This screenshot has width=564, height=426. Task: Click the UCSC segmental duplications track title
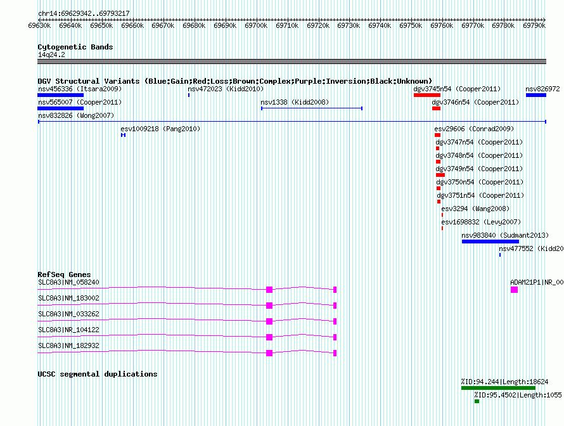pyautogui.click(x=98, y=374)
